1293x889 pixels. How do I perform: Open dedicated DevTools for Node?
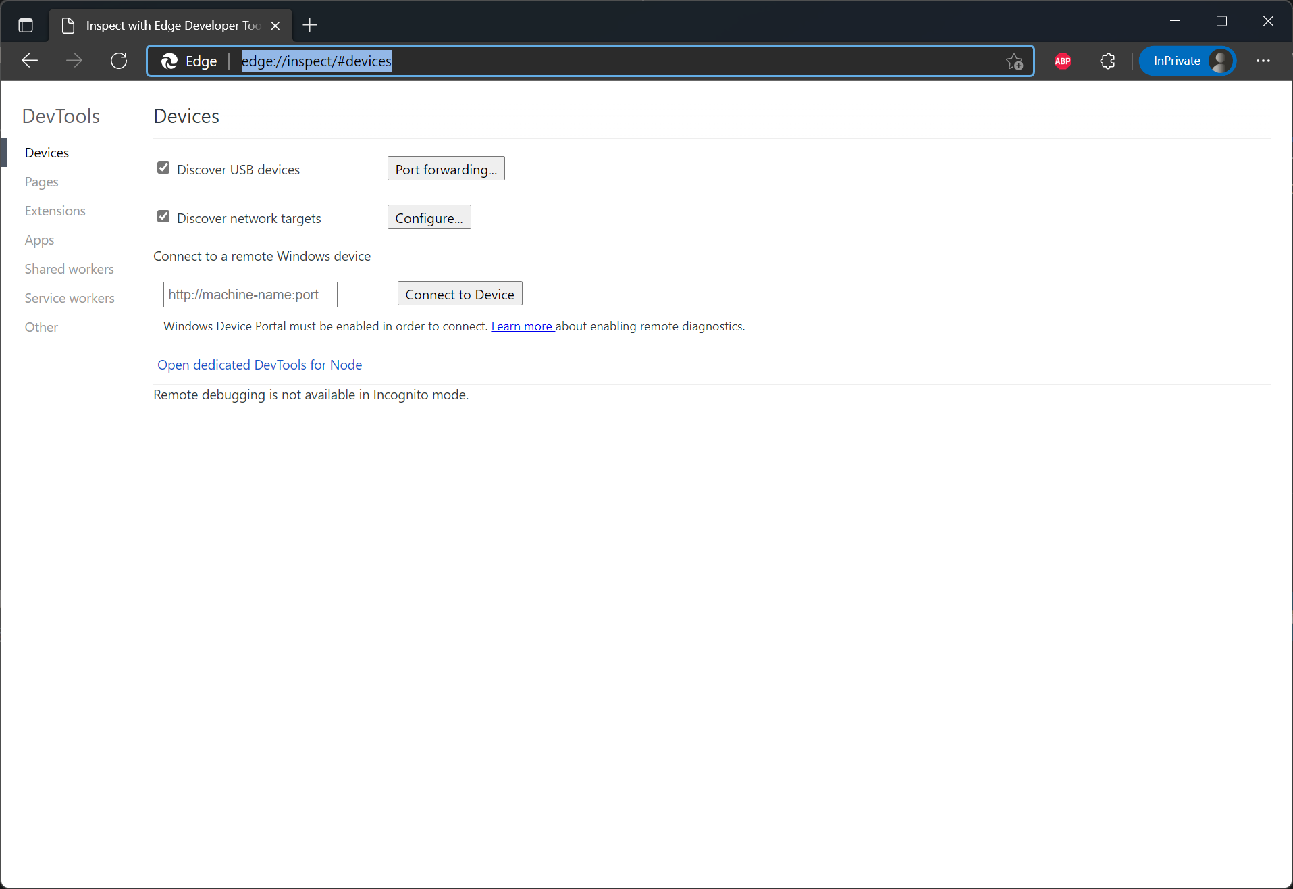point(259,365)
